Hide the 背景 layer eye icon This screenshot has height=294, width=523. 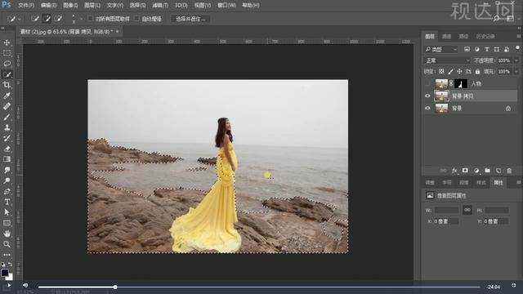coord(428,109)
